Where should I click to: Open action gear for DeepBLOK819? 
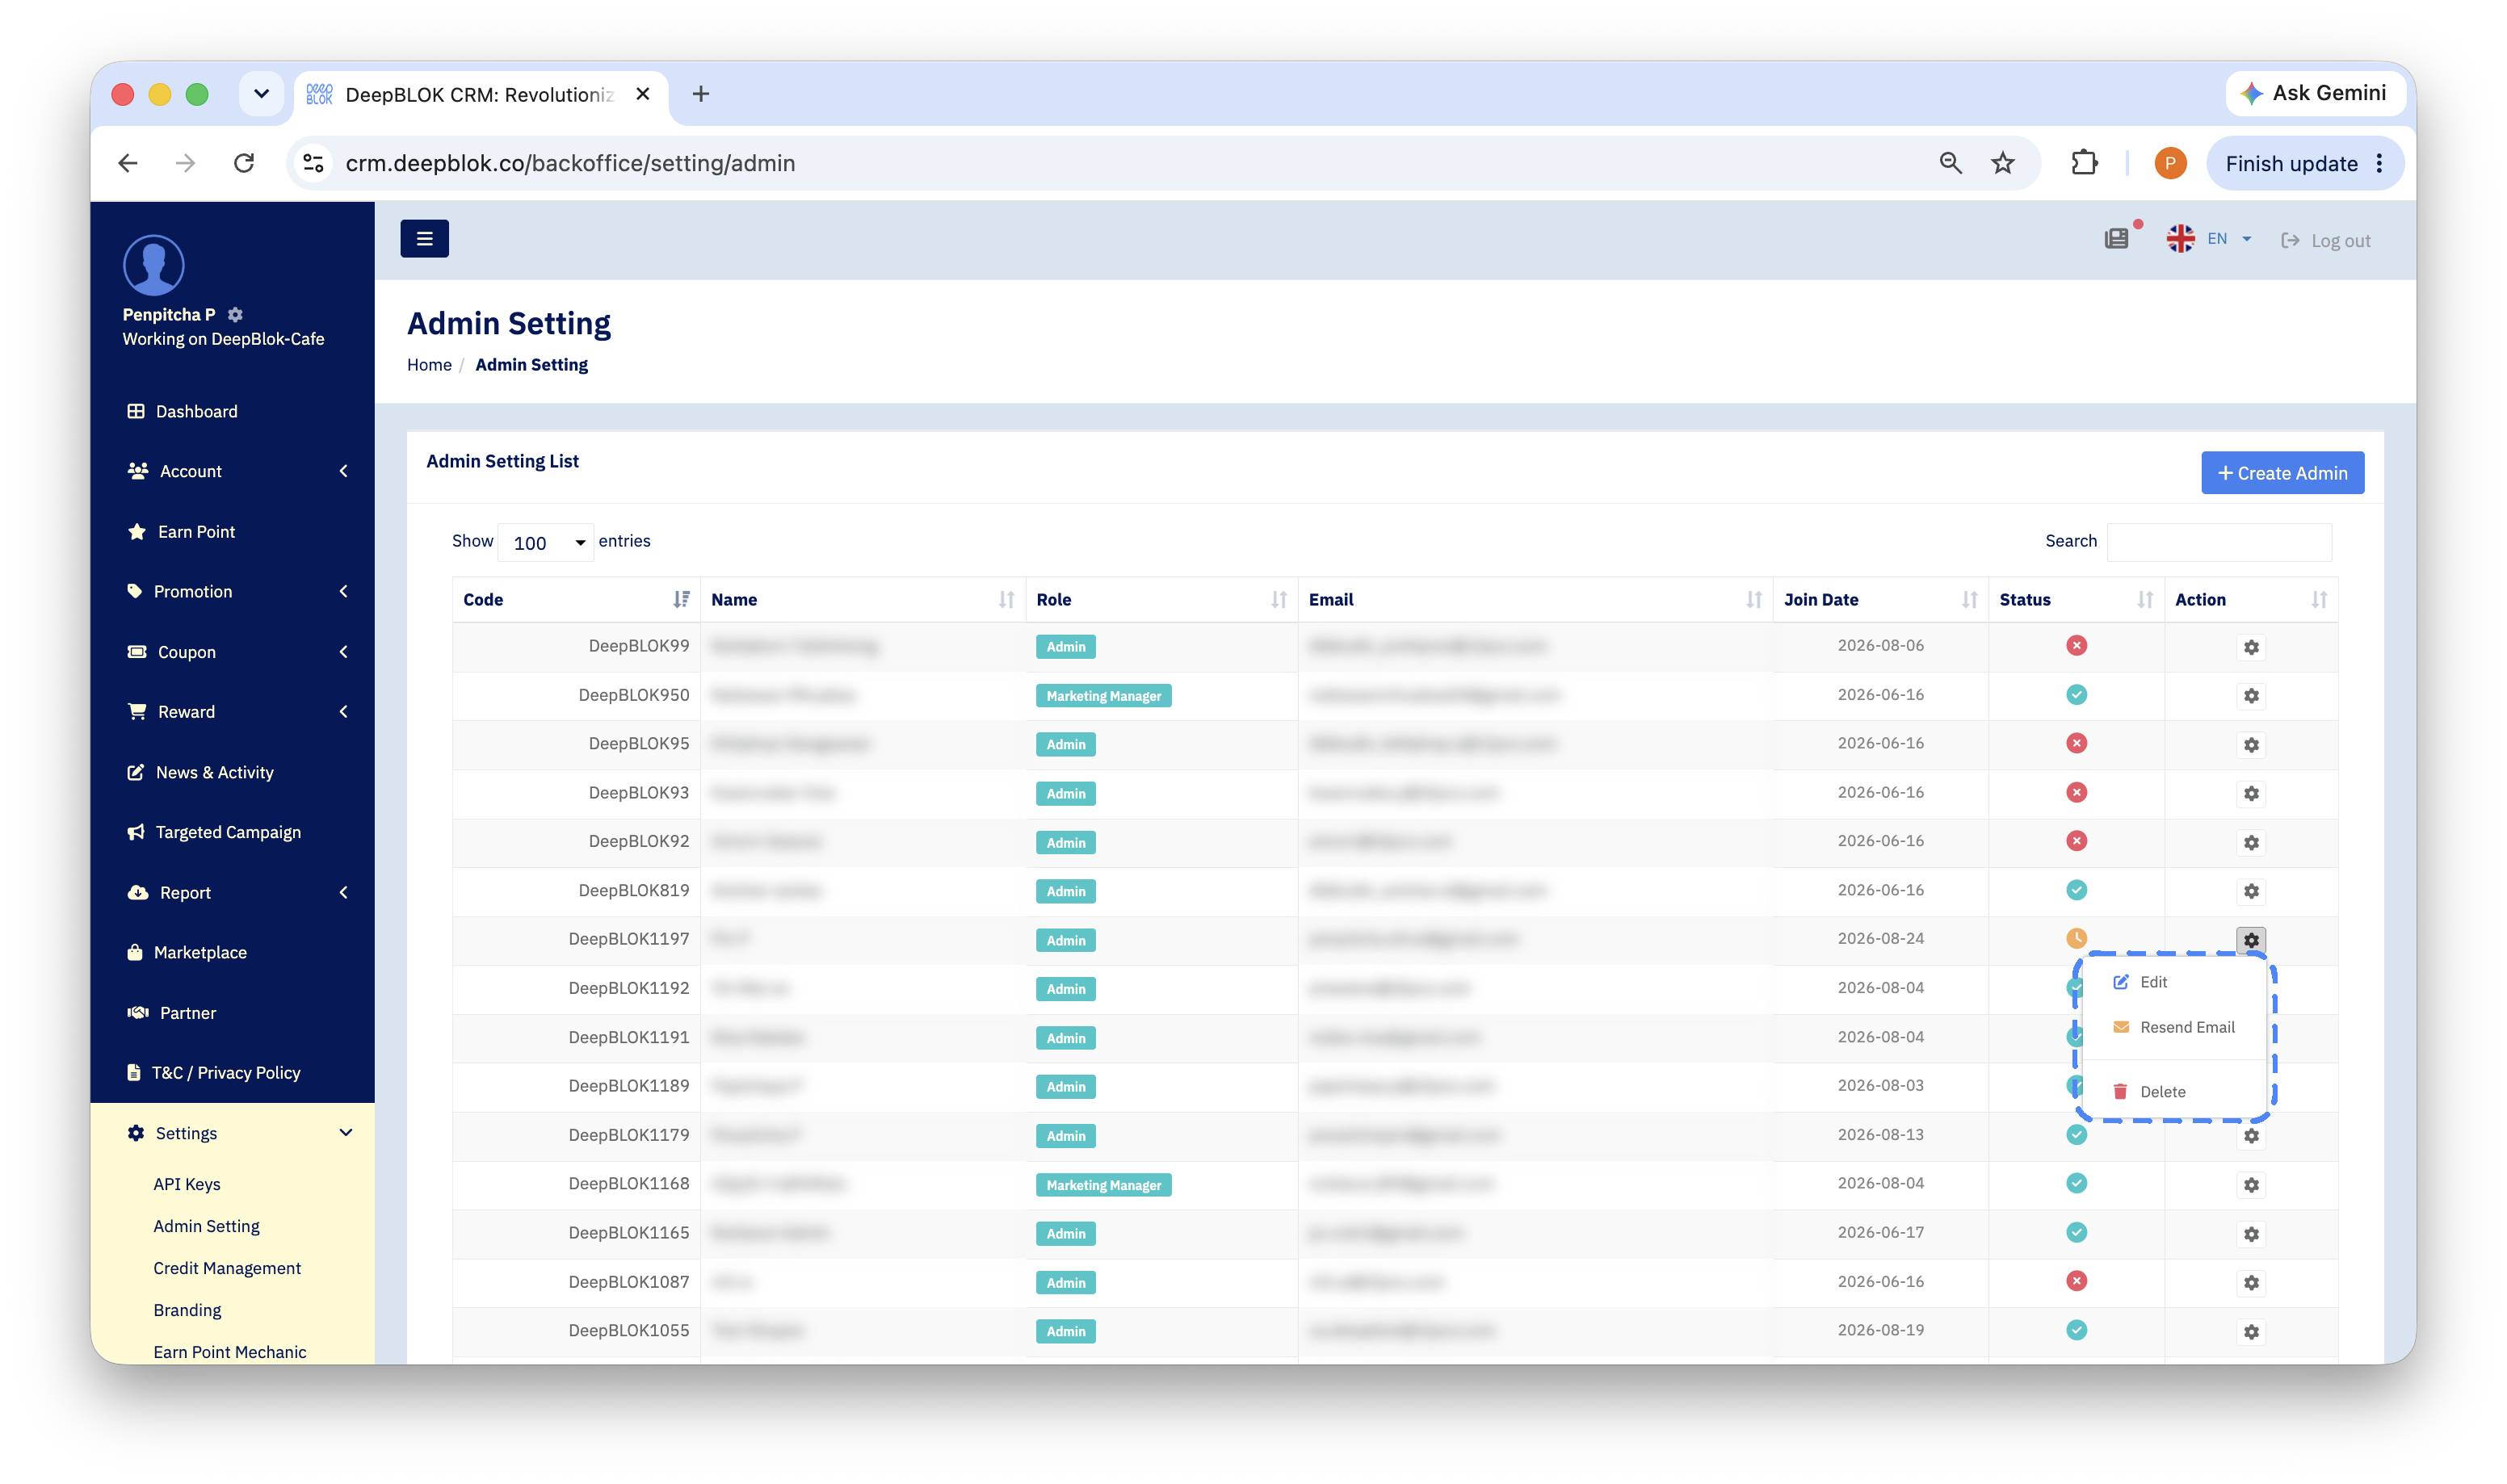(x=2250, y=891)
